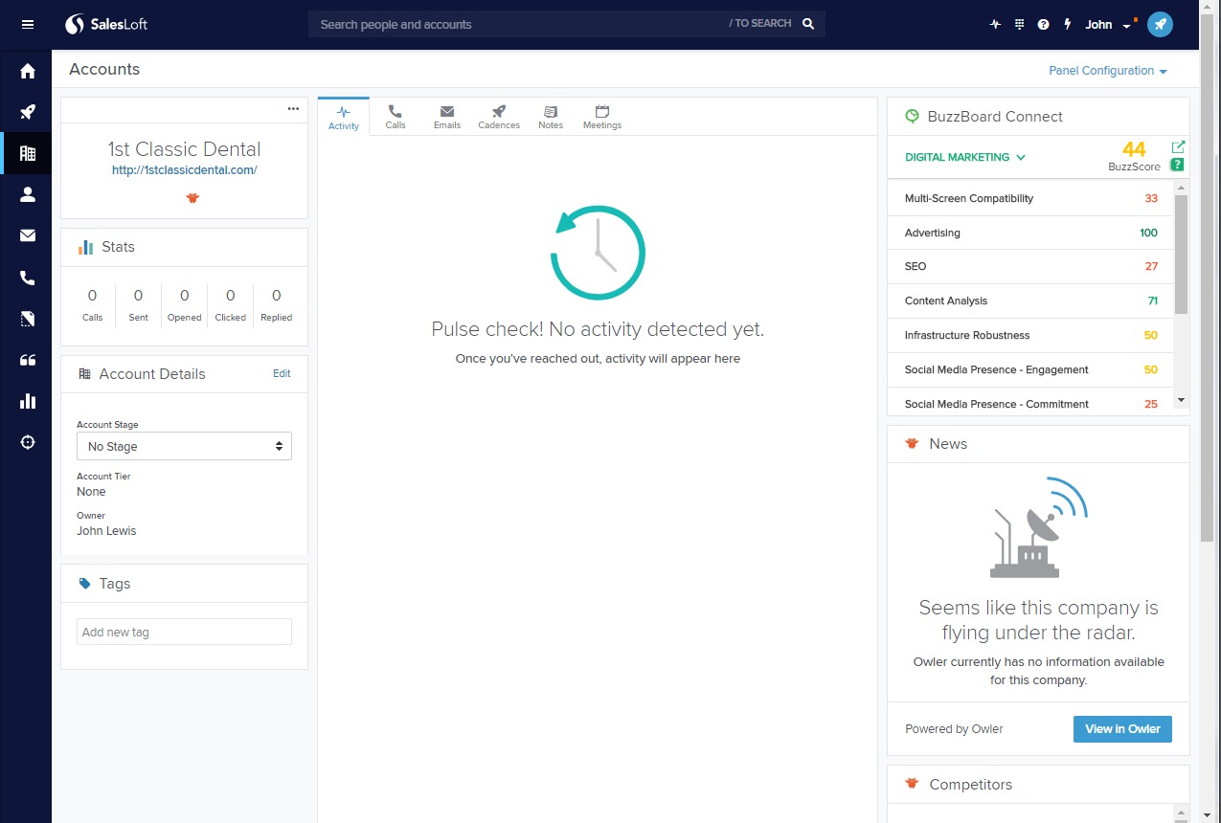Click the Replied stat count
This screenshot has width=1221, height=823.
pyautogui.click(x=276, y=296)
